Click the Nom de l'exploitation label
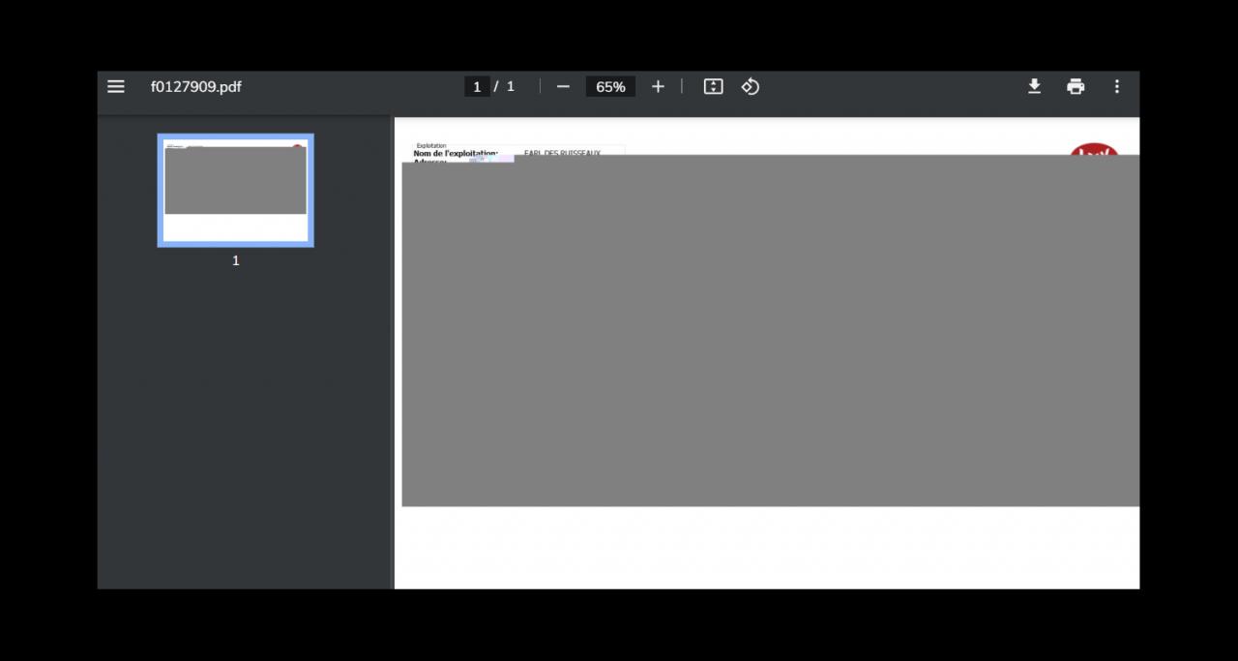1238x661 pixels. pos(456,153)
